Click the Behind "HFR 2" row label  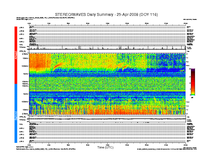[22, 128]
